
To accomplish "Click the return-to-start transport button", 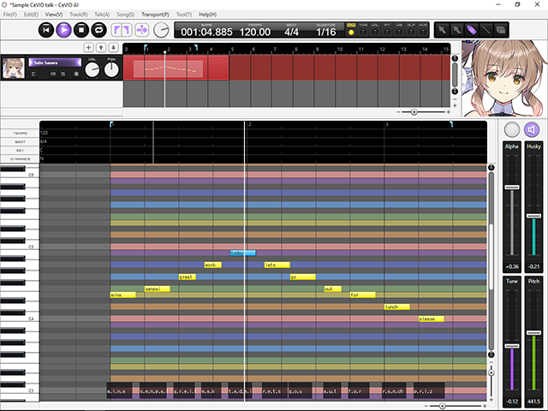I will click(46, 30).
